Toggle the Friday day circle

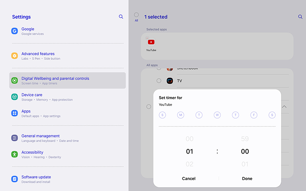click(254, 115)
